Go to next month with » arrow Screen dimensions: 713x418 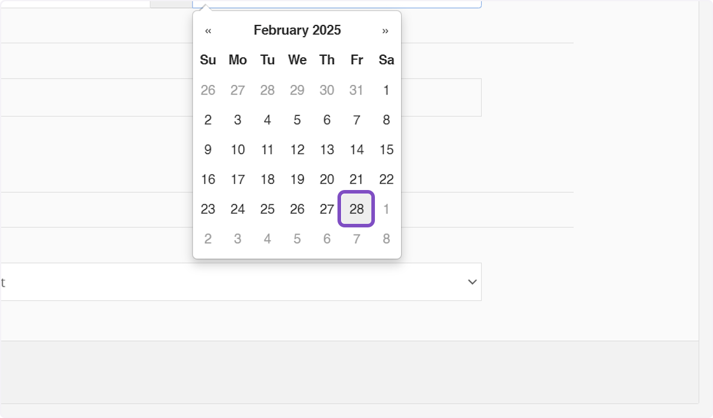[386, 31]
